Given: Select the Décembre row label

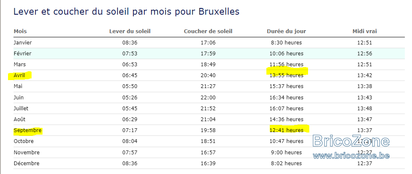Looking at the screenshot, I should (27, 163).
